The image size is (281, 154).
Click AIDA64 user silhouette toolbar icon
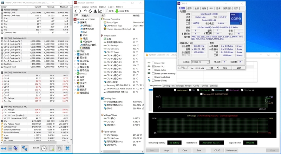(95, 11)
